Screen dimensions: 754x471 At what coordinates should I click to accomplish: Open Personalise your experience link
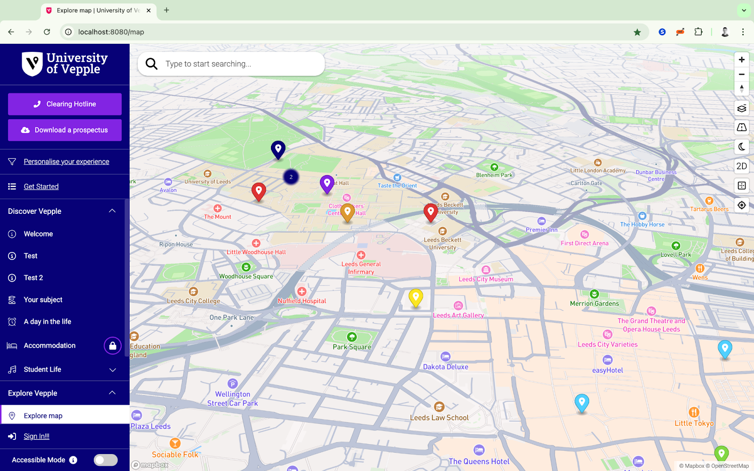tap(66, 162)
